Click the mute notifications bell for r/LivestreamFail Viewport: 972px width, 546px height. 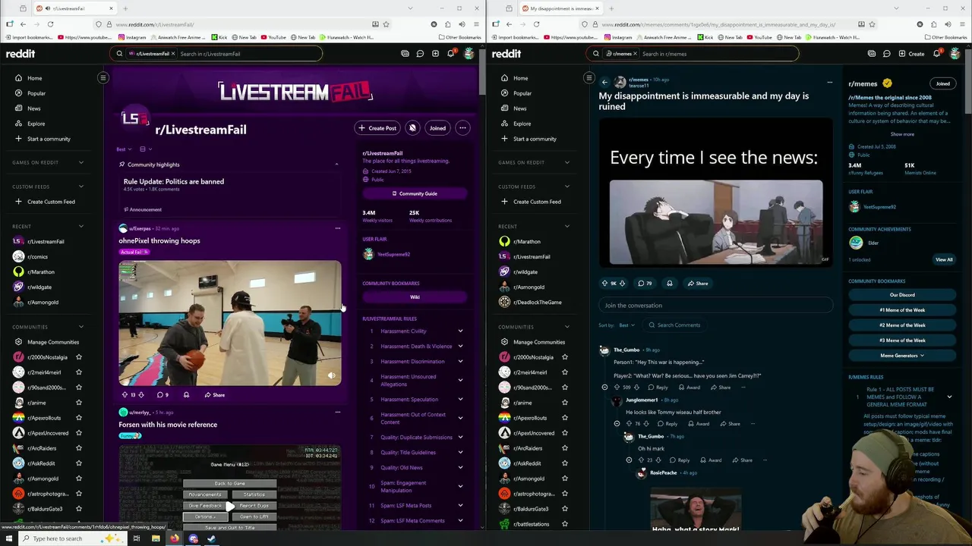412,128
